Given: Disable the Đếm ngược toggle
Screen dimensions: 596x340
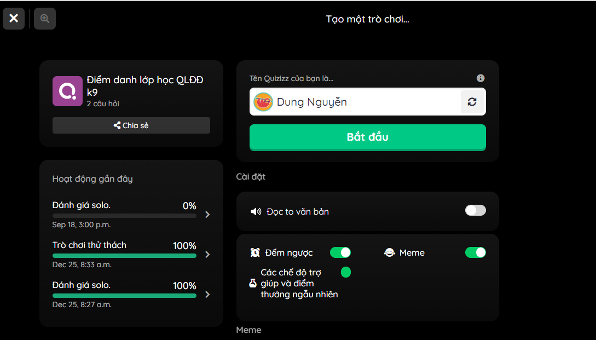Looking at the screenshot, I should tap(340, 252).
